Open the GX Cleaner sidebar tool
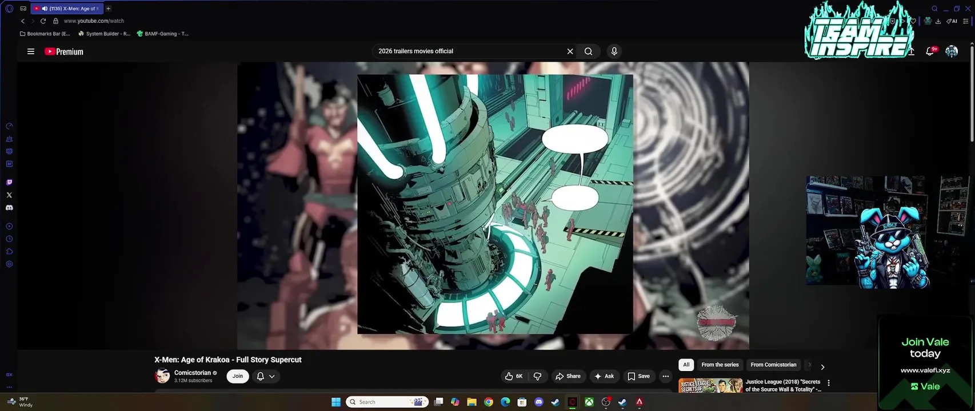This screenshot has height=411, width=975. pos(9,139)
